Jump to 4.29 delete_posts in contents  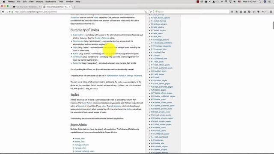[158, 100]
